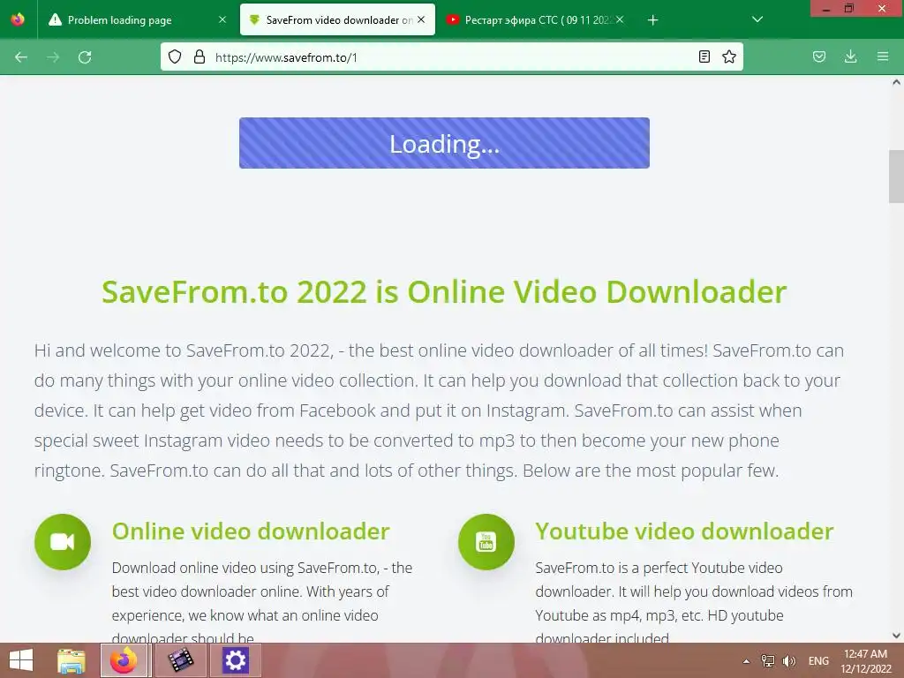
Task: Click the Youtube downloader round icon
Action: pos(486,542)
